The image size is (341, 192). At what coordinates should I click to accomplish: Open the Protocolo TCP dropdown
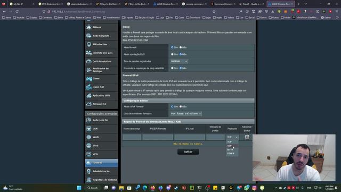coord(232,137)
